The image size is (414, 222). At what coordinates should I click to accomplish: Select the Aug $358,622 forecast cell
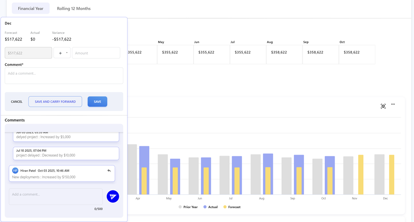click(284, 55)
